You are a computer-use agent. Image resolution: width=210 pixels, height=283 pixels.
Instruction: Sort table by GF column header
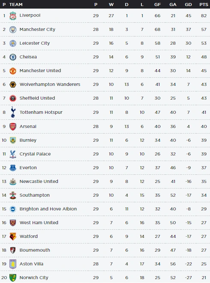coord(157,4)
